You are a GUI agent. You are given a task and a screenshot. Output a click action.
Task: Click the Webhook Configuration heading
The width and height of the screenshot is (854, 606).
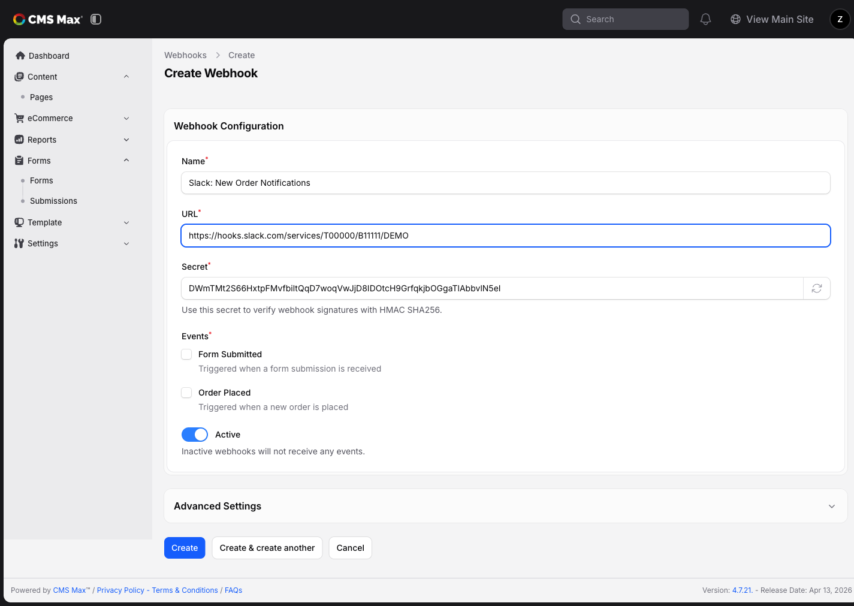[x=229, y=126]
